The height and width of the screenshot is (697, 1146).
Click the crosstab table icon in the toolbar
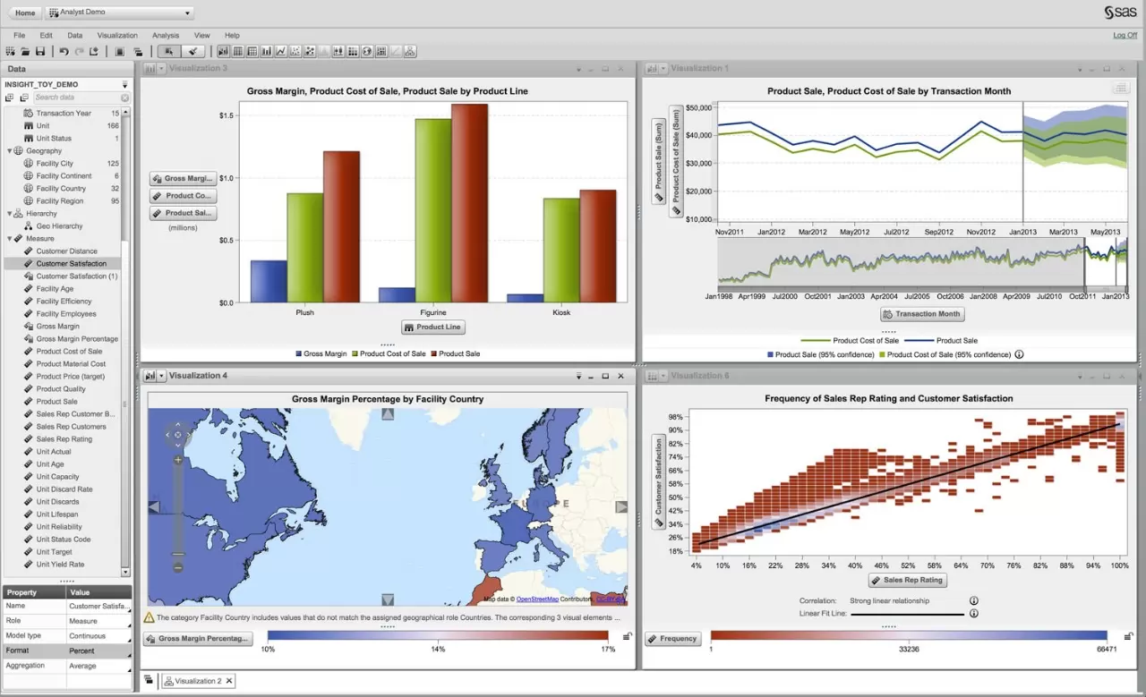pyautogui.click(x=253, y=51)
